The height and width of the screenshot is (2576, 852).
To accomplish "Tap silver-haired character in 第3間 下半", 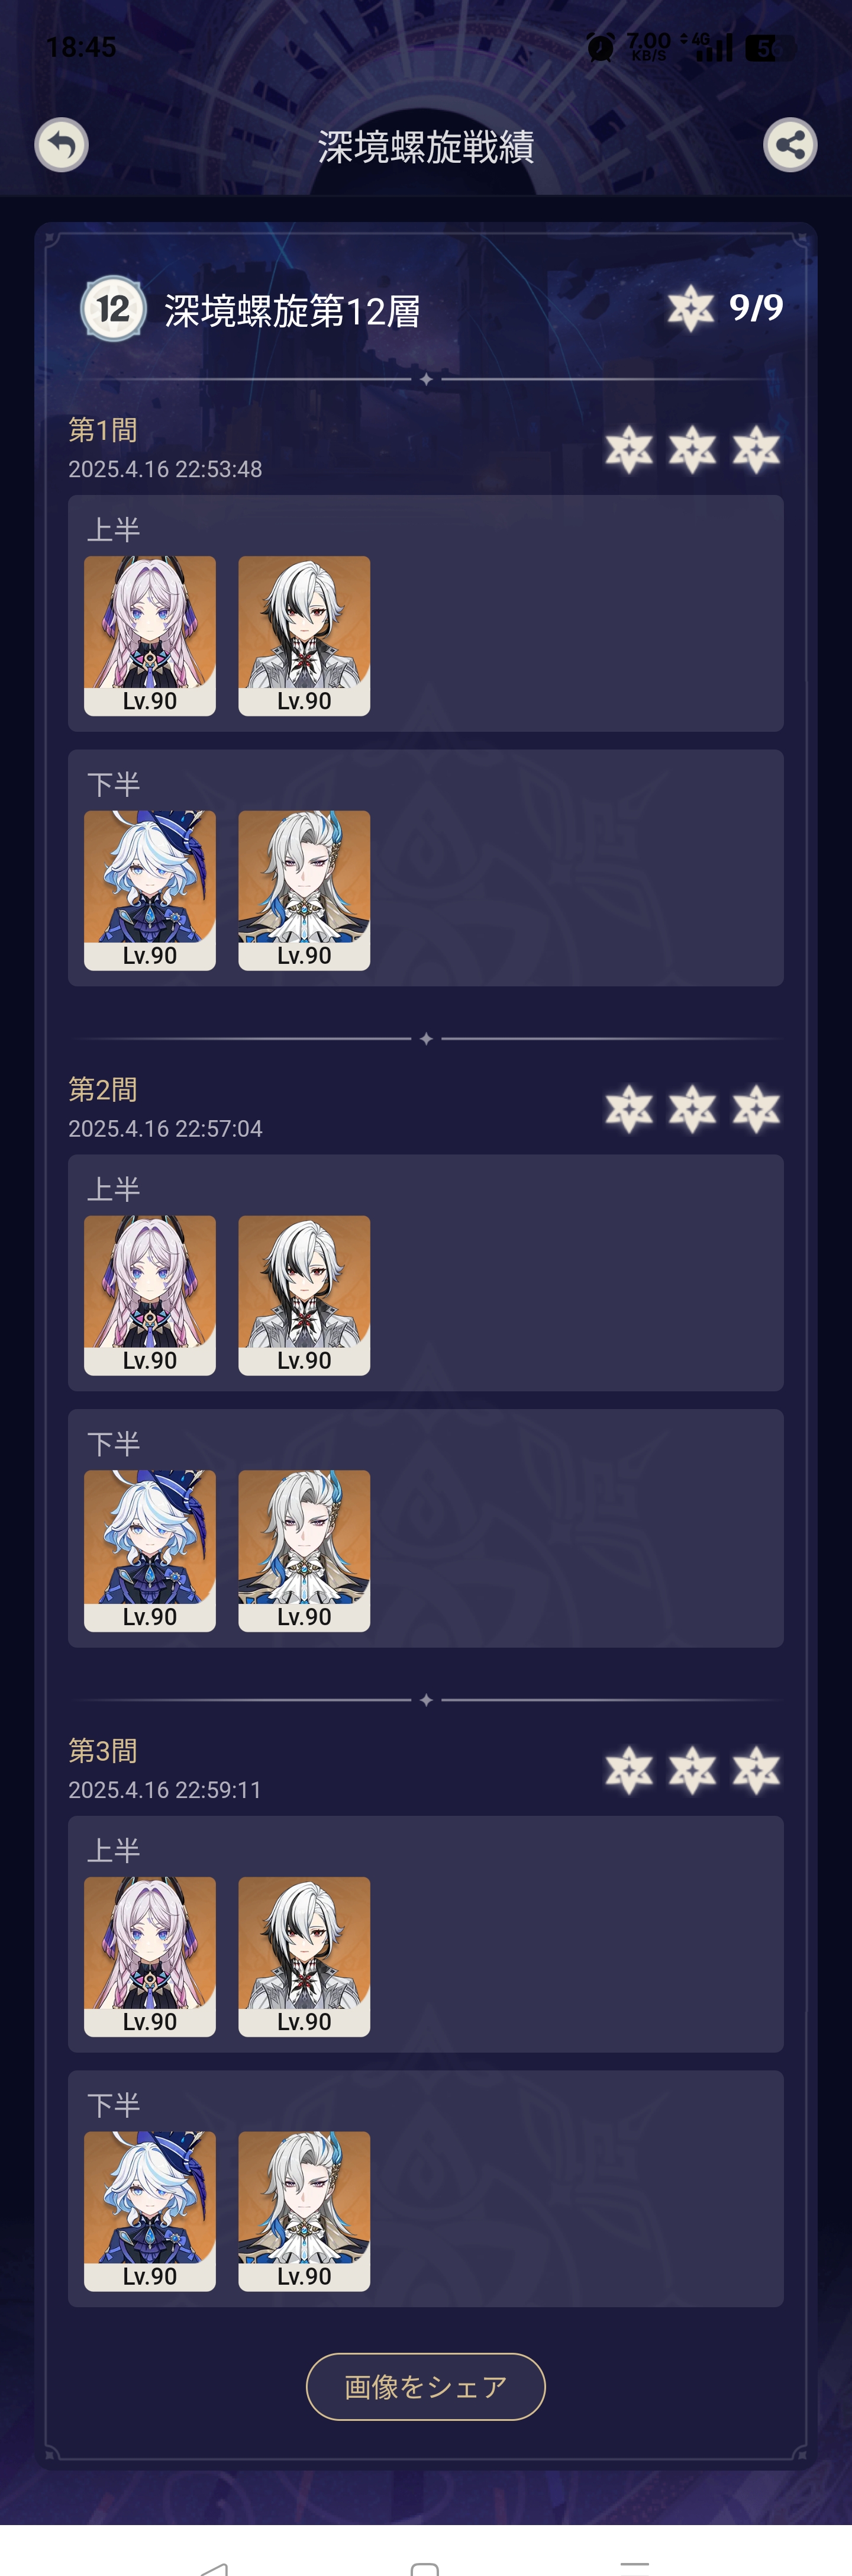I will click(x=304, y=2211).
